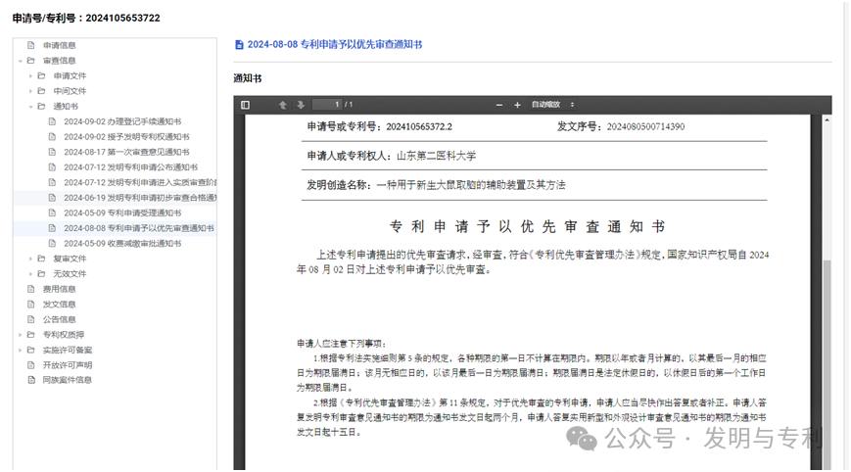Click document icon beside 同族案件信息
Screen dimensions: 851x472
coord(31,380)
